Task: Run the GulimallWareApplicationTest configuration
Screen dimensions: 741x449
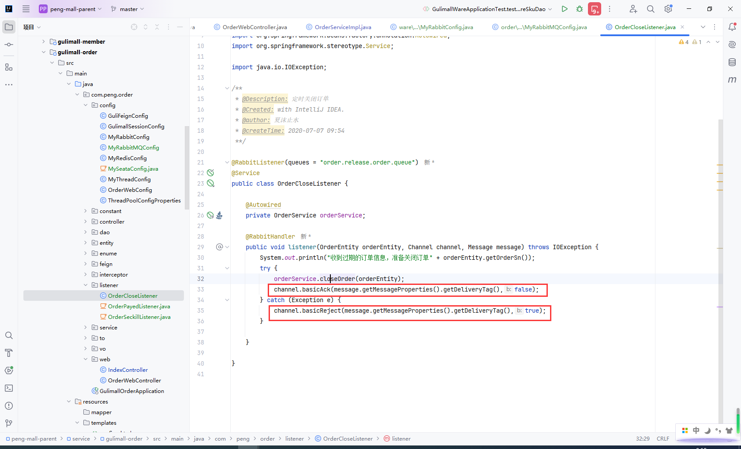Action: tap(564, 9)
